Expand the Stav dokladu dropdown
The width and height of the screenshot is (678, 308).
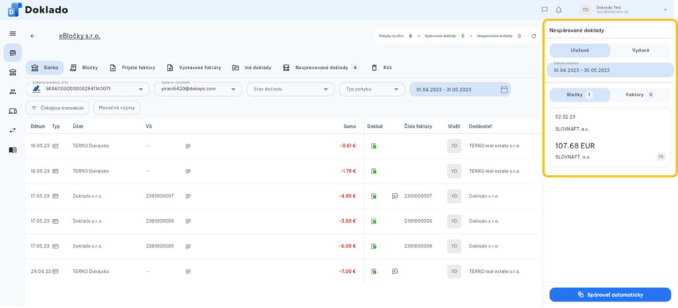coord(290,89)
